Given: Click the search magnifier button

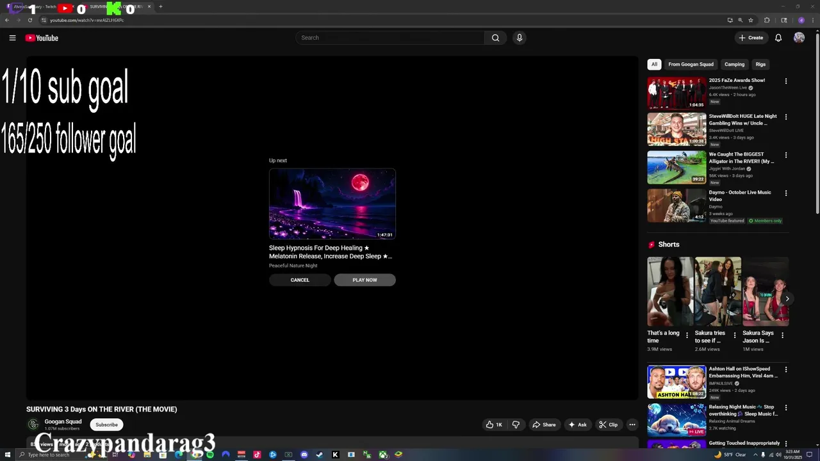Looking at the screenshot, I should coord(495,38).
